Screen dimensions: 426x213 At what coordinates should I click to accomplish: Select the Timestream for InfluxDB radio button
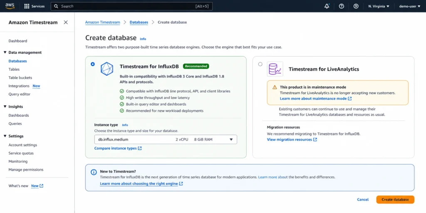point(93,64)
